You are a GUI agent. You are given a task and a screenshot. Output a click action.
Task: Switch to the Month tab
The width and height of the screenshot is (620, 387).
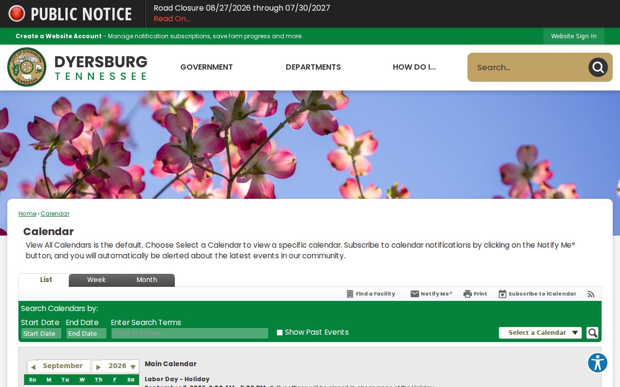pyautogui.click(x=147, y=280)
